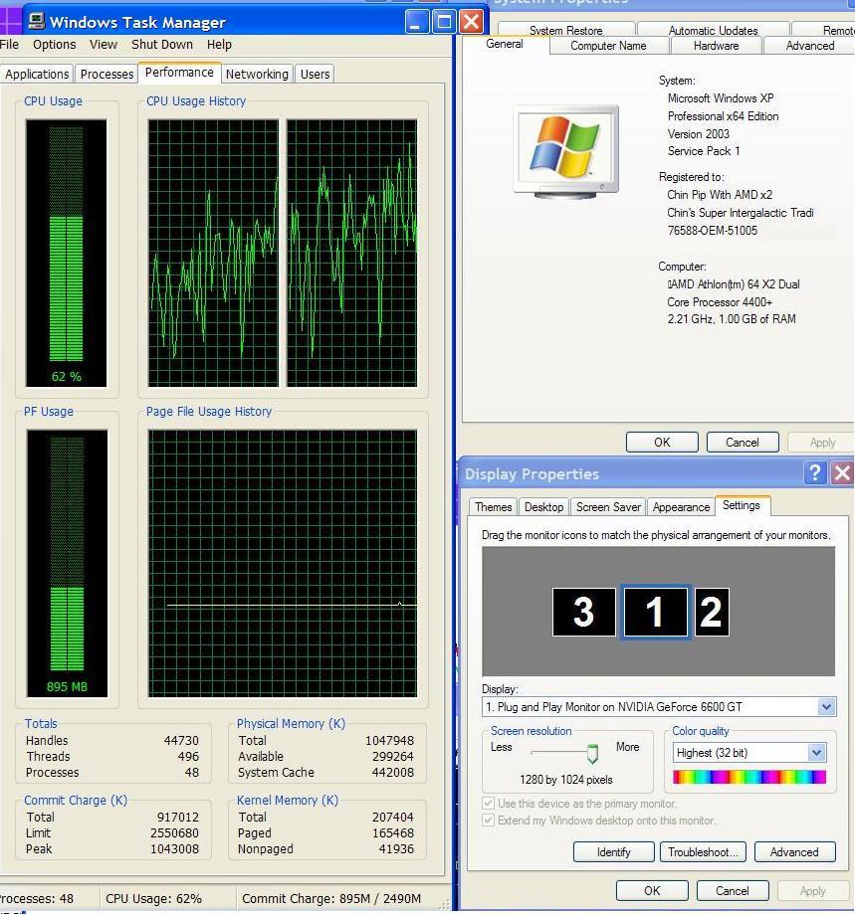Select monitor 3 icon in Display Properties
The image size is (855, 915).
tap(583, 612)
